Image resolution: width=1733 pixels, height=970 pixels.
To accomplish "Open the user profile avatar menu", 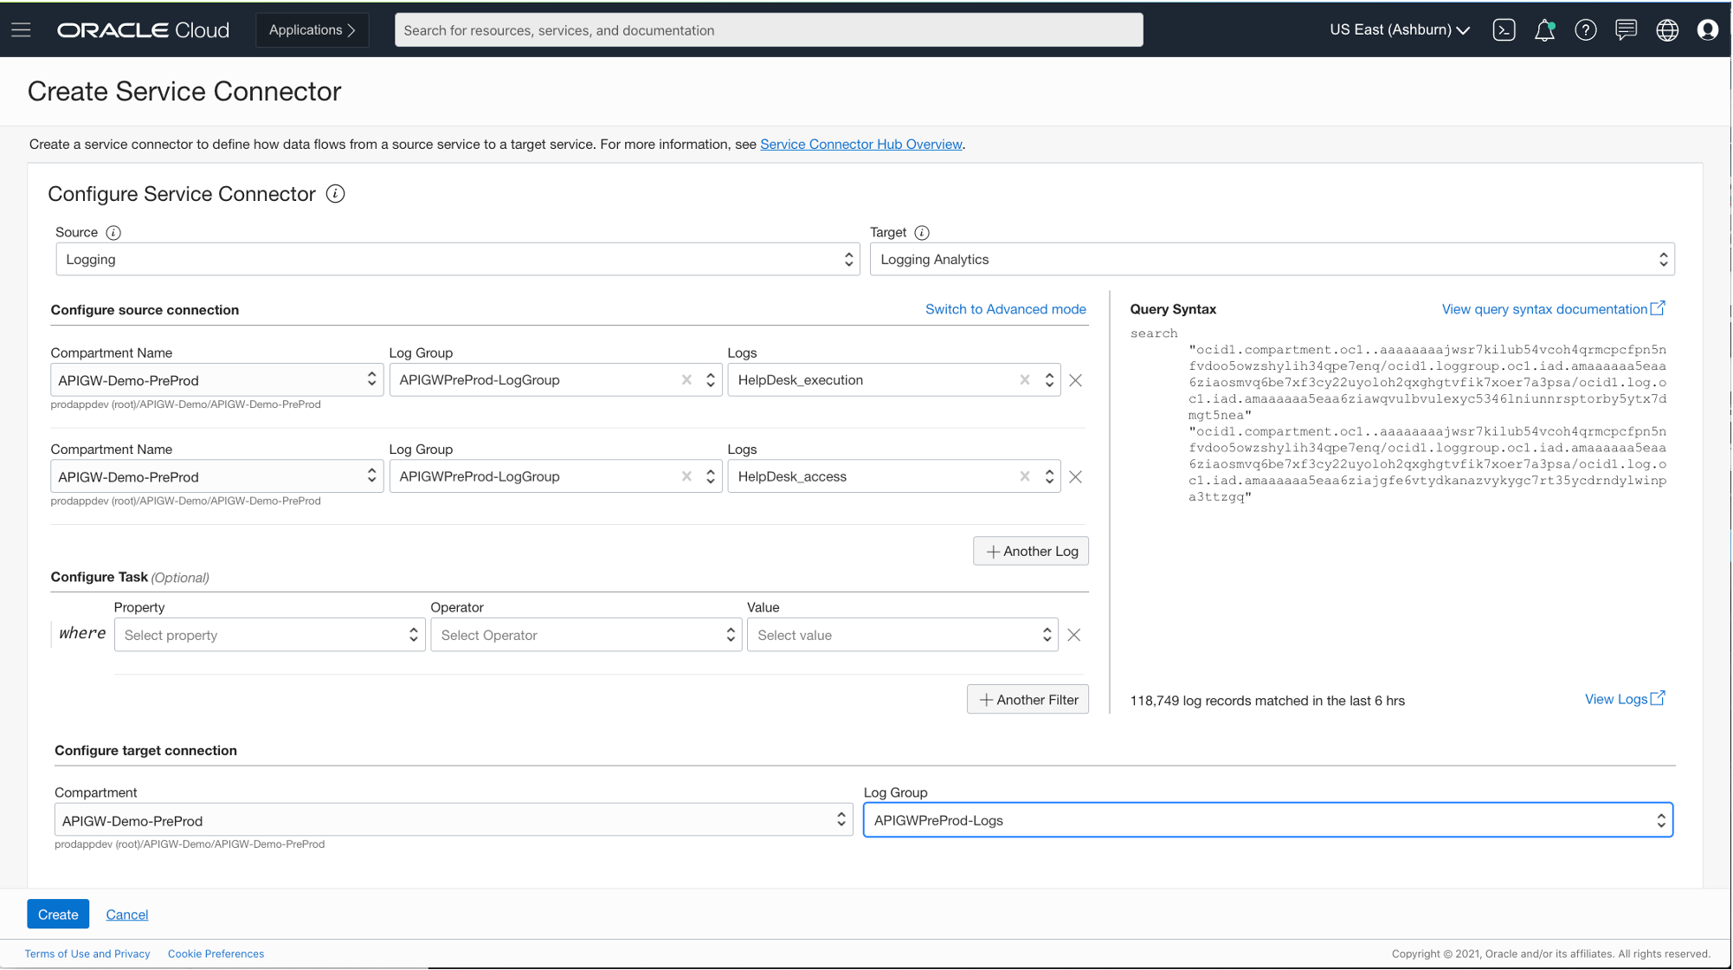I will pyautogui.click(x=1707, y=29).
